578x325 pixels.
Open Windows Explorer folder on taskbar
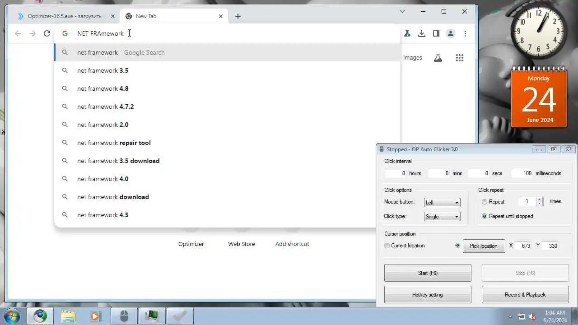coord(68,316)
